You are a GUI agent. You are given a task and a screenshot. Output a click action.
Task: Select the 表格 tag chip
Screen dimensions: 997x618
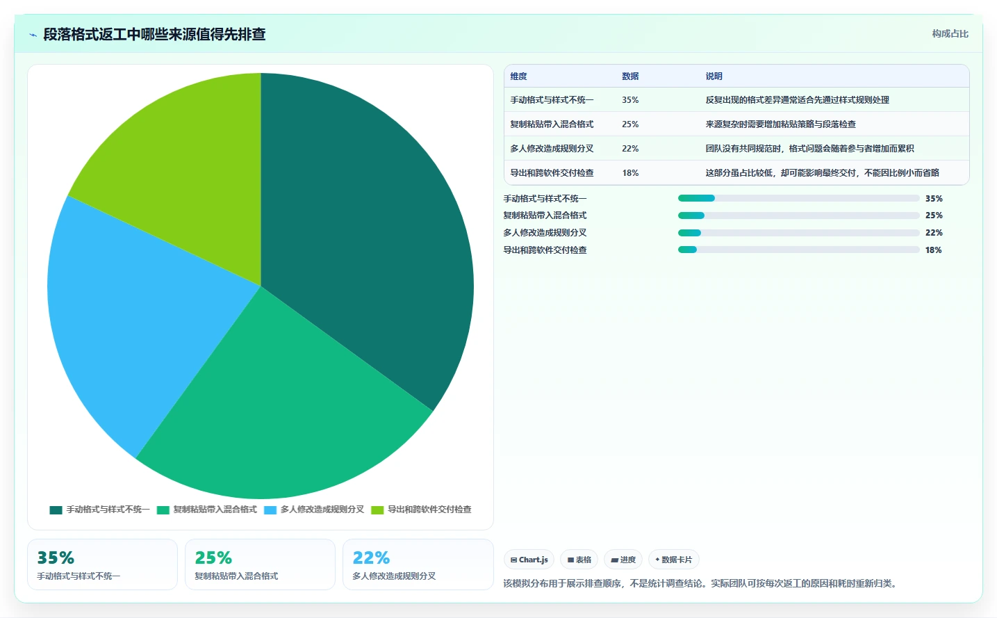click(x=579, y=560)
